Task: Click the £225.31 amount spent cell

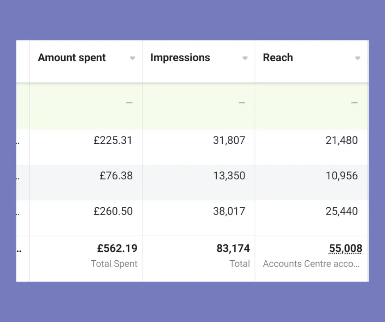Action: click(113, 141)
